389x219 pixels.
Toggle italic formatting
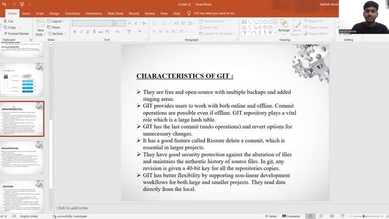point(81,32)
